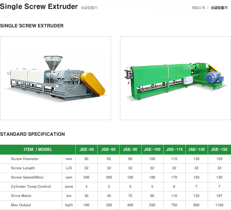Click the JSE-115 model header
This screenshot has width=231, height=210.
(174, 149)
